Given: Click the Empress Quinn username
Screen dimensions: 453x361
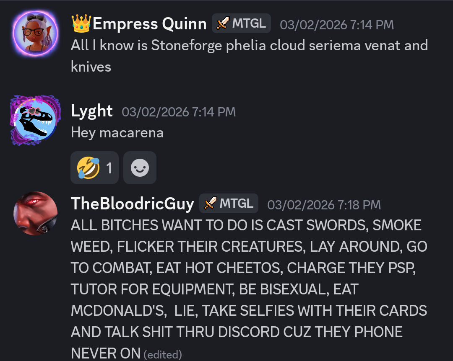Looking at the screenshot, I should click(x=149, y=24).
